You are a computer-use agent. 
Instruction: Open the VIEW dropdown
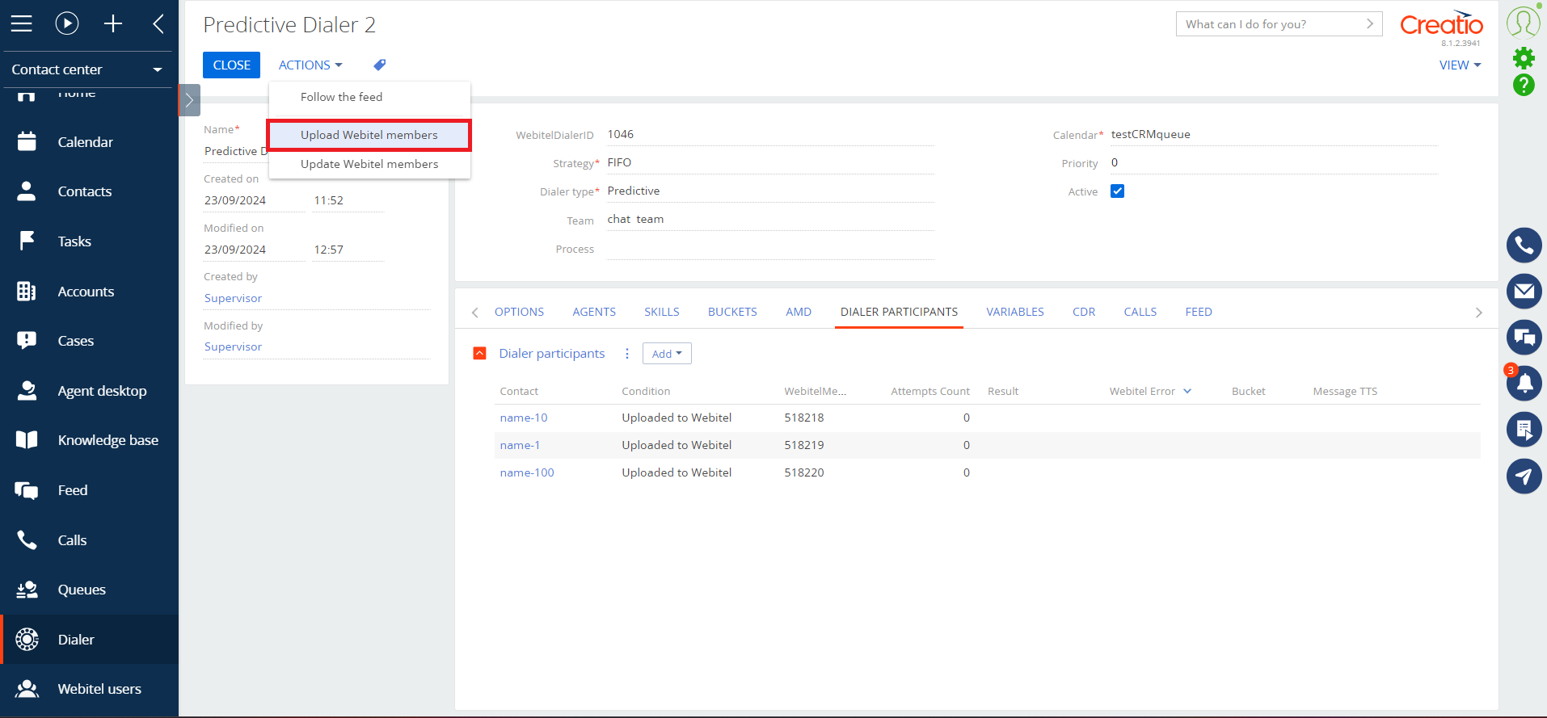pos(1460,65)
